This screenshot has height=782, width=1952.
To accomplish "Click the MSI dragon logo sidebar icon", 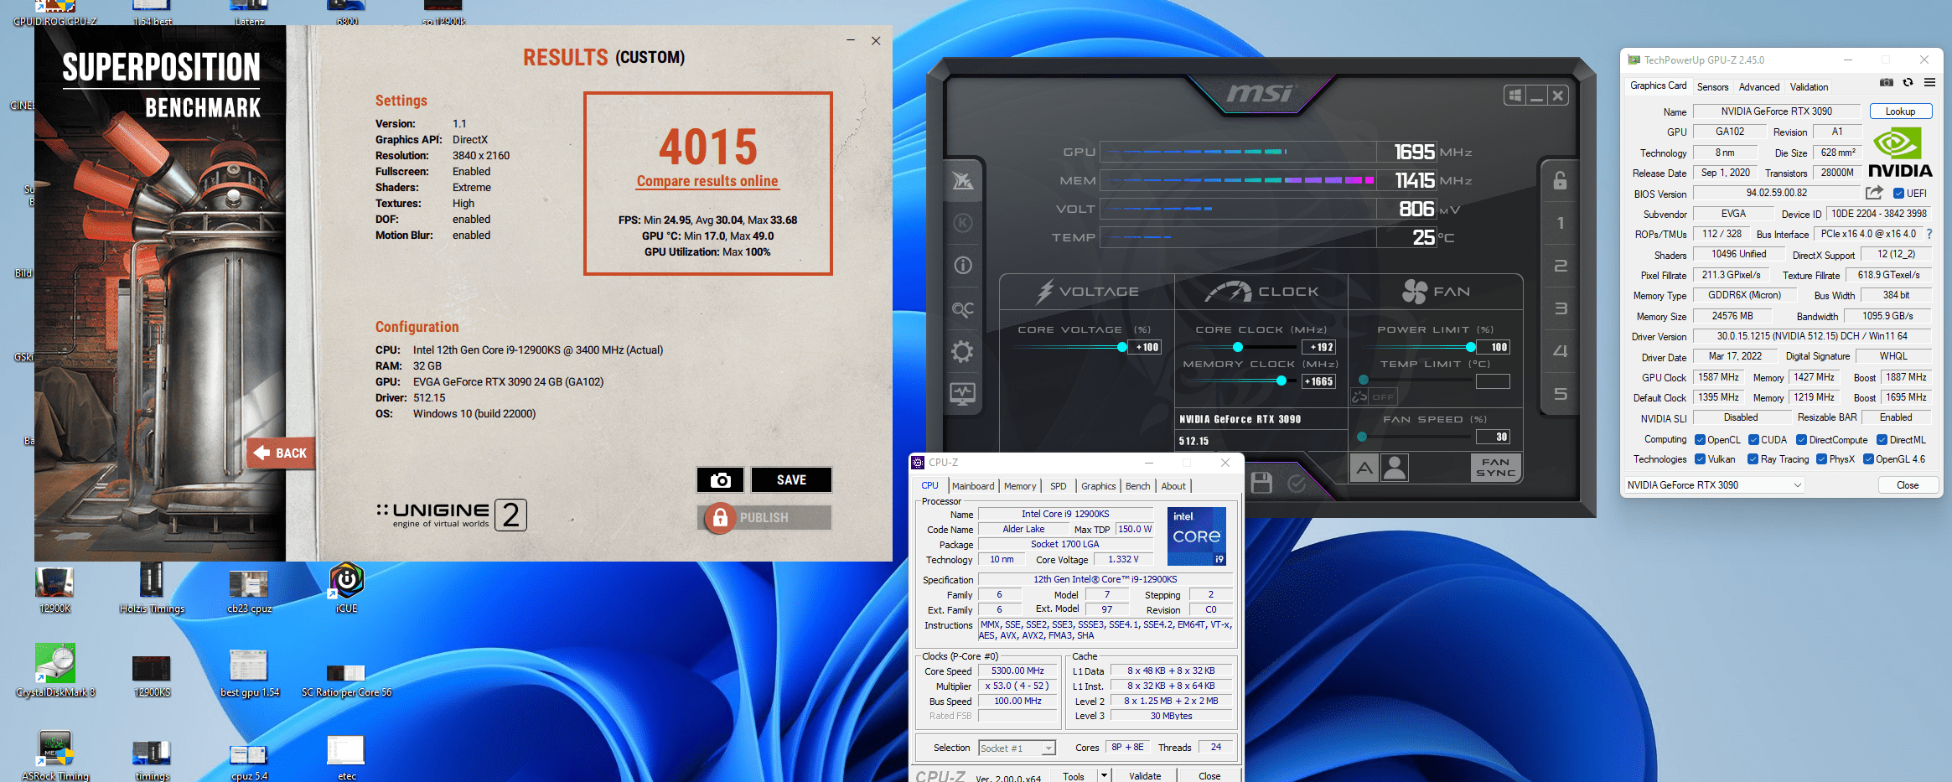I will [962, 180].
